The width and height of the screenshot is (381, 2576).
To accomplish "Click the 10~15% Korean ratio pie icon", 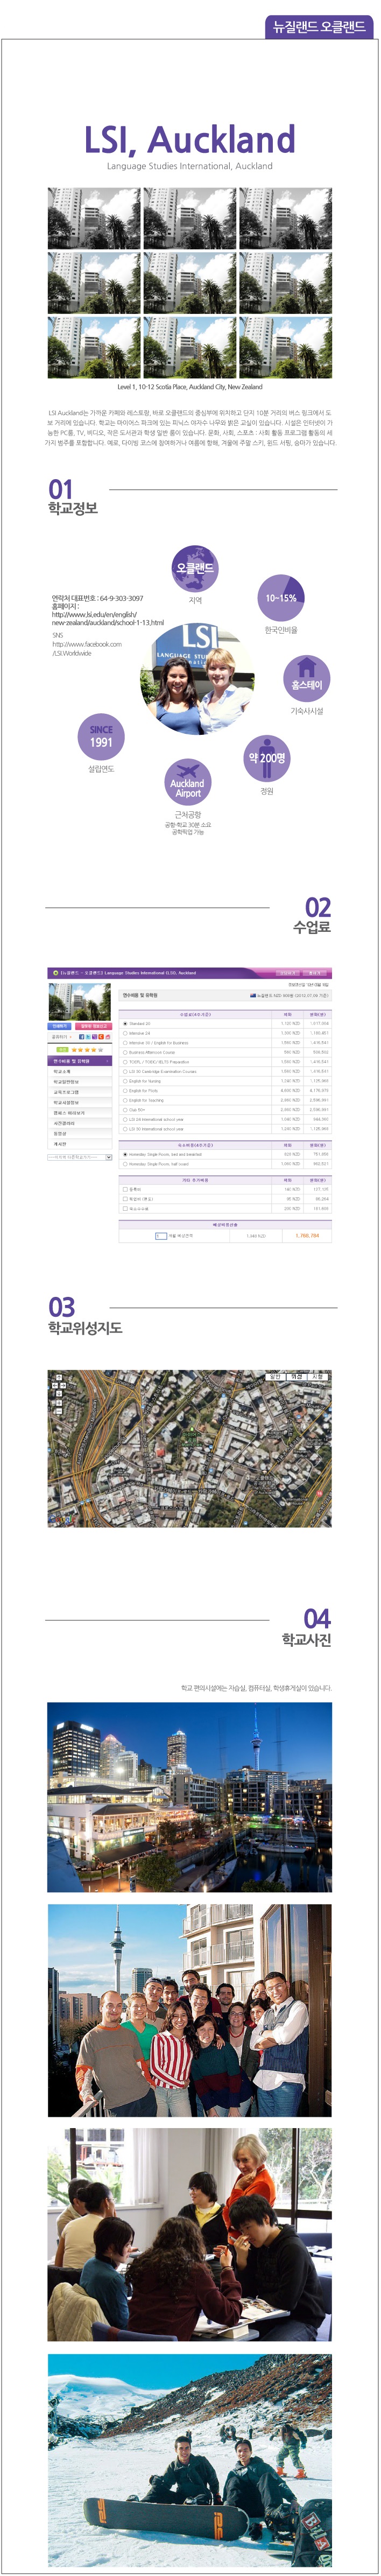I will point(281,597).
